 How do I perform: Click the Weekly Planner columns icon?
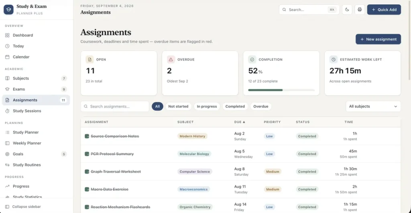click(7, 143)
